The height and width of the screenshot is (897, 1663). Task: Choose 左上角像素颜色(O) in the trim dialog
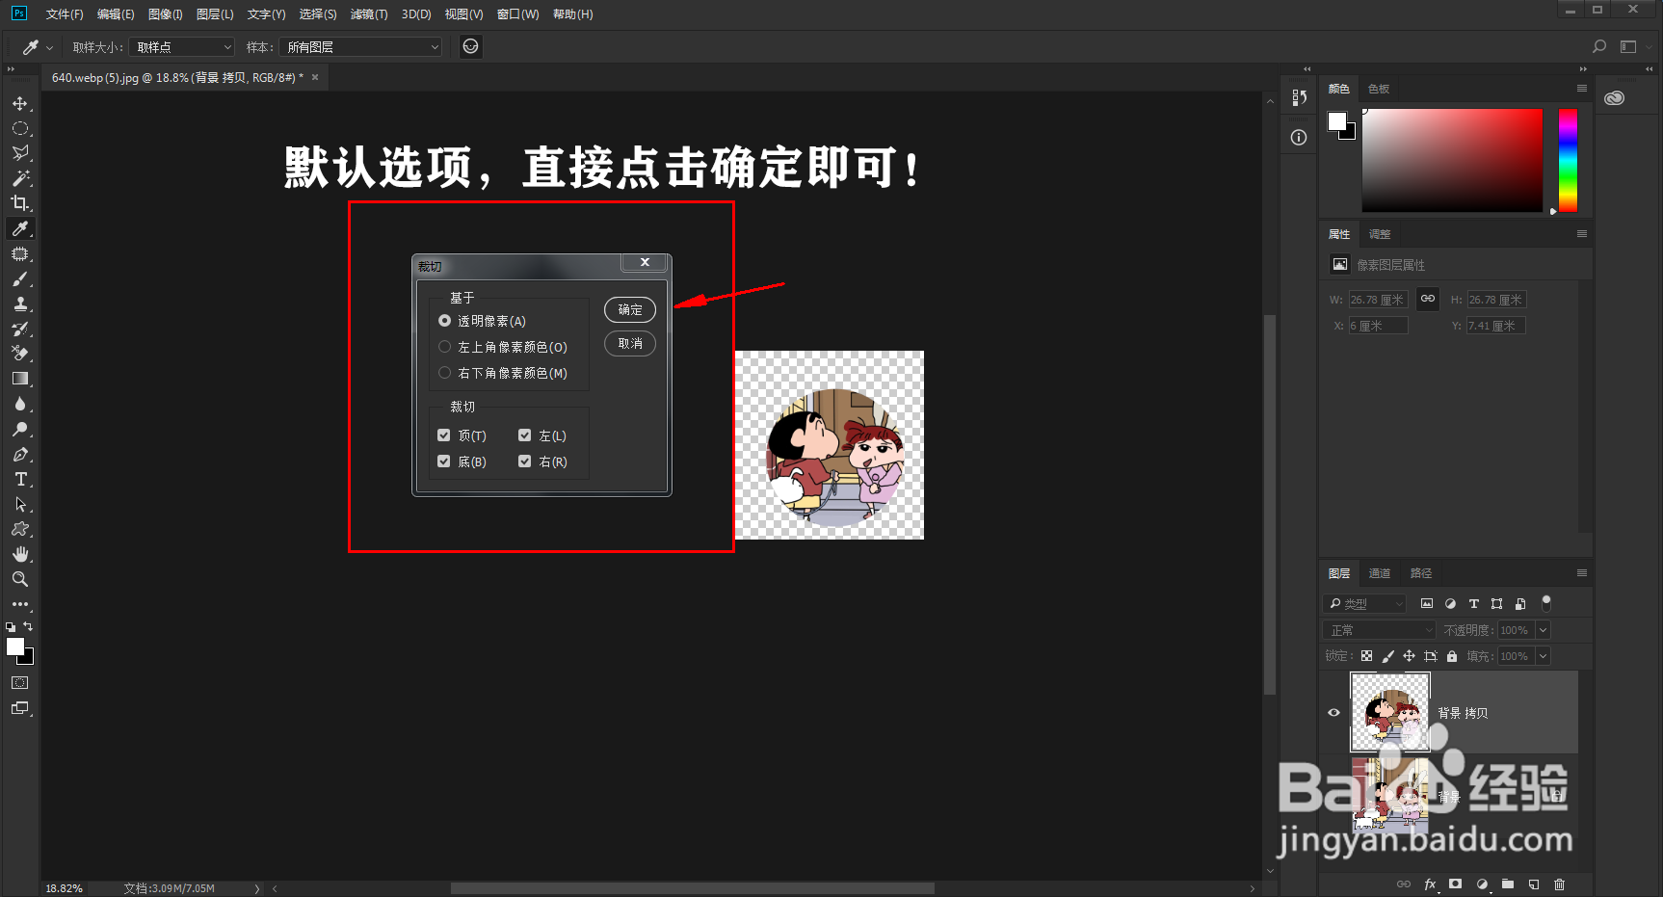[x=444, y=347]
